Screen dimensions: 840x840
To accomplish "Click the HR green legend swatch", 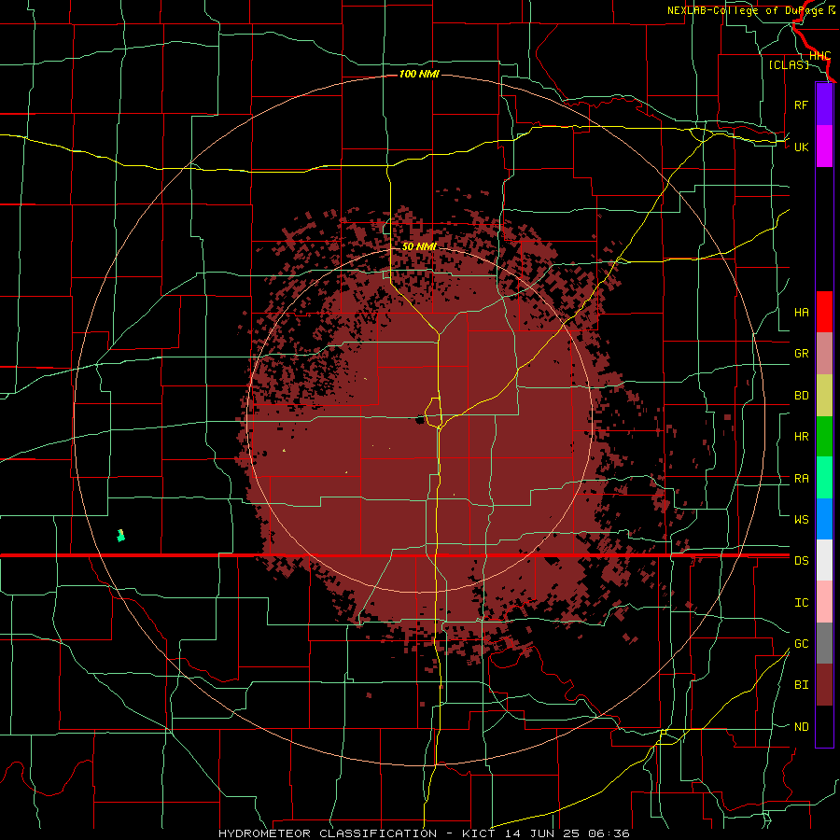I will point(824,437).
